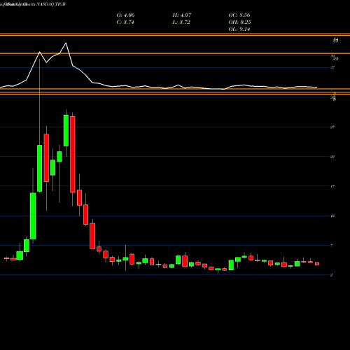Click the NASDAQ TIGR chart title
Viewport: 350px width, 350px height.
(x=33, y=4)
